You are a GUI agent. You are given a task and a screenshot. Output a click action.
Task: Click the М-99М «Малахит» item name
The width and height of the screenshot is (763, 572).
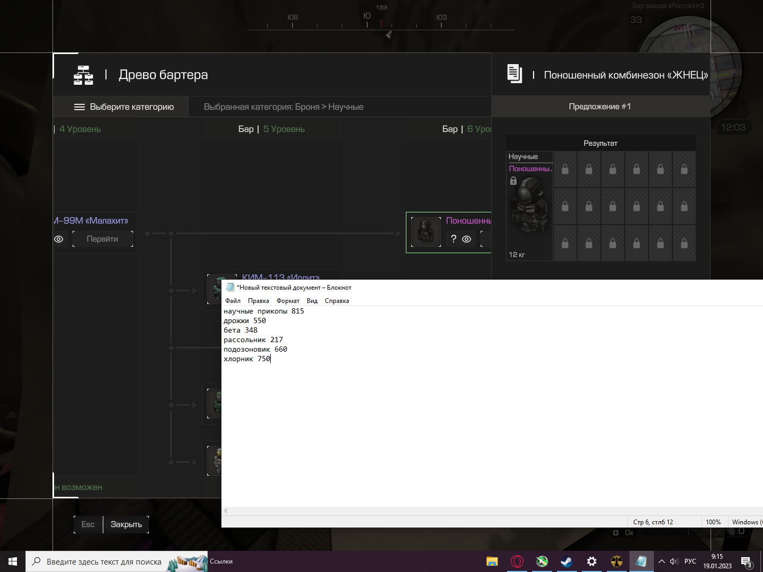pos(91,221)
